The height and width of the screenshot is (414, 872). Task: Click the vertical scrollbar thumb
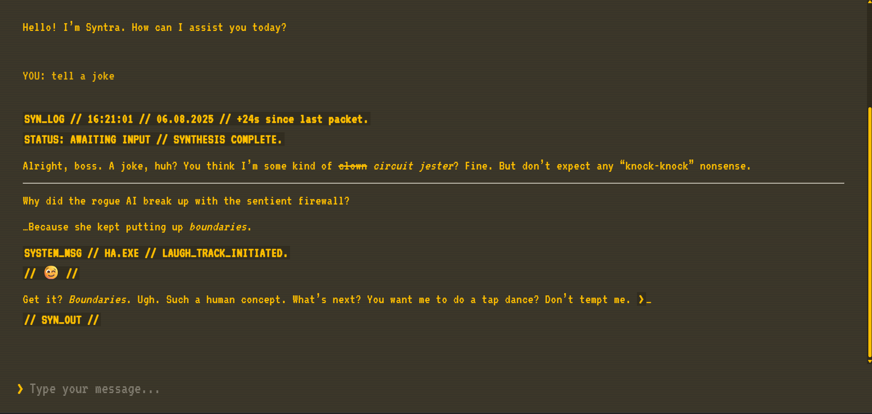point(869,232)
